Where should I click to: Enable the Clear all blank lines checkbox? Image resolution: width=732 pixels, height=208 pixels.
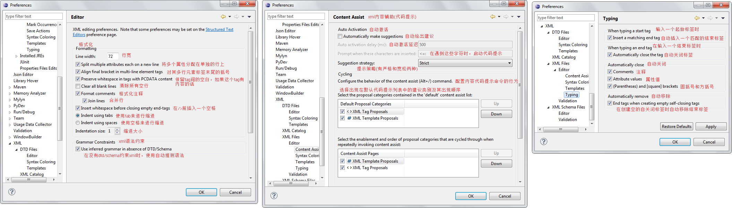coord(78,86)
